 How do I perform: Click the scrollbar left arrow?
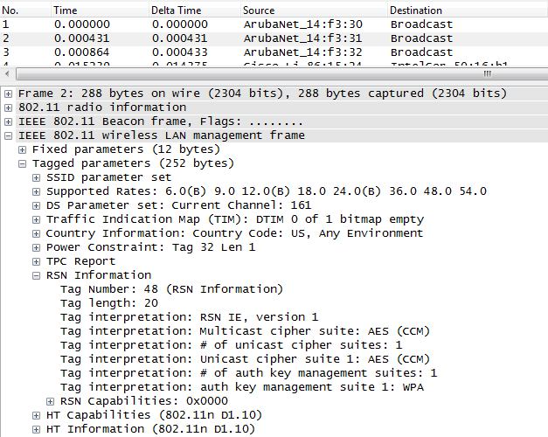[7, 74]
